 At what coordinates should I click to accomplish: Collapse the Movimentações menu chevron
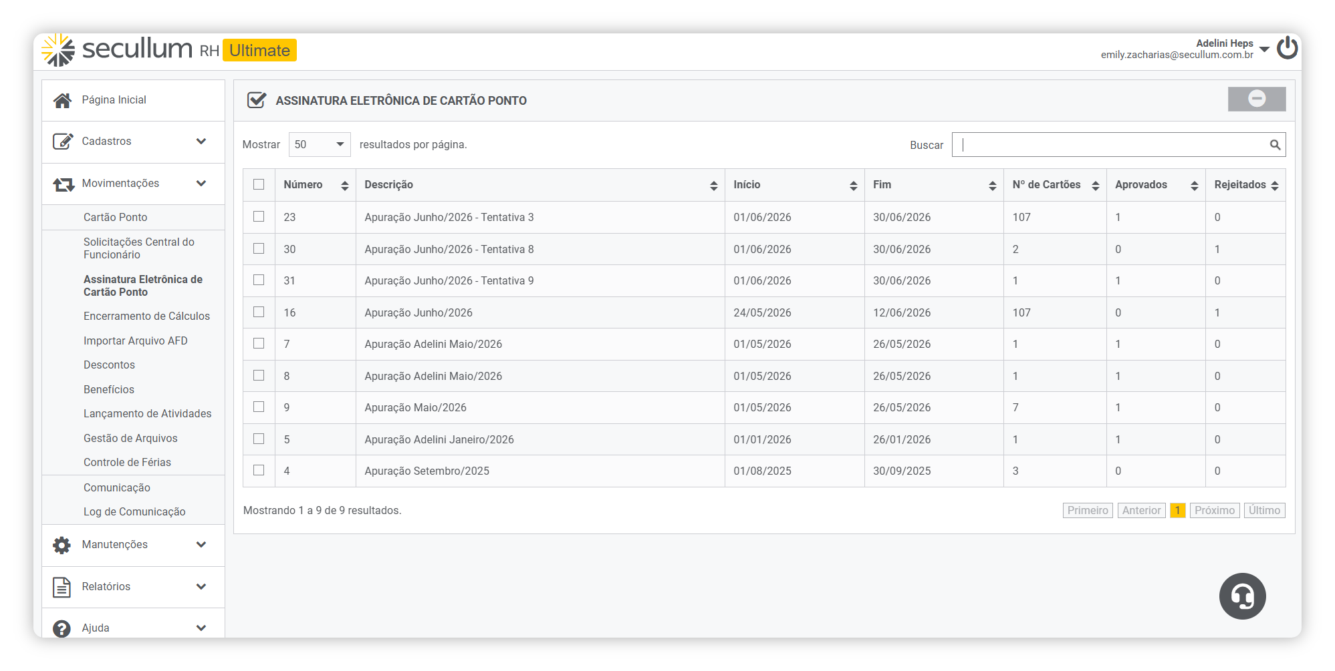201,184
